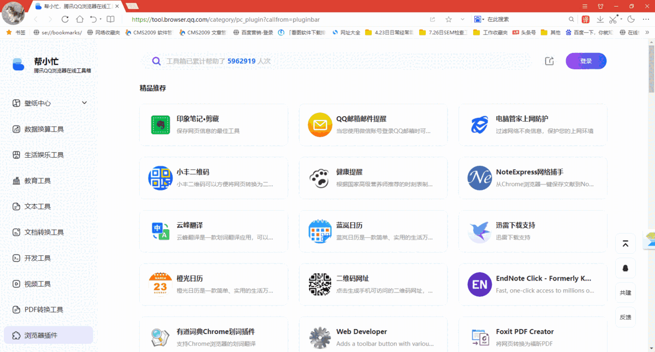Click the bookmarks bar overflow chevron
This screenshot has width=655, height=352.
(646, 32)
